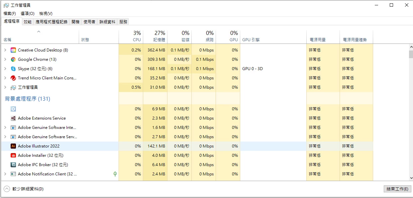This screenshot has height=198, width=413.
Task: Expand Adobe Genuine Software Inte... group
Action: 5,128
